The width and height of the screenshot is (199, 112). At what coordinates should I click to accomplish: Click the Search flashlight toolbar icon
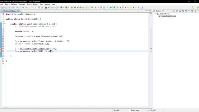[87, 7]
